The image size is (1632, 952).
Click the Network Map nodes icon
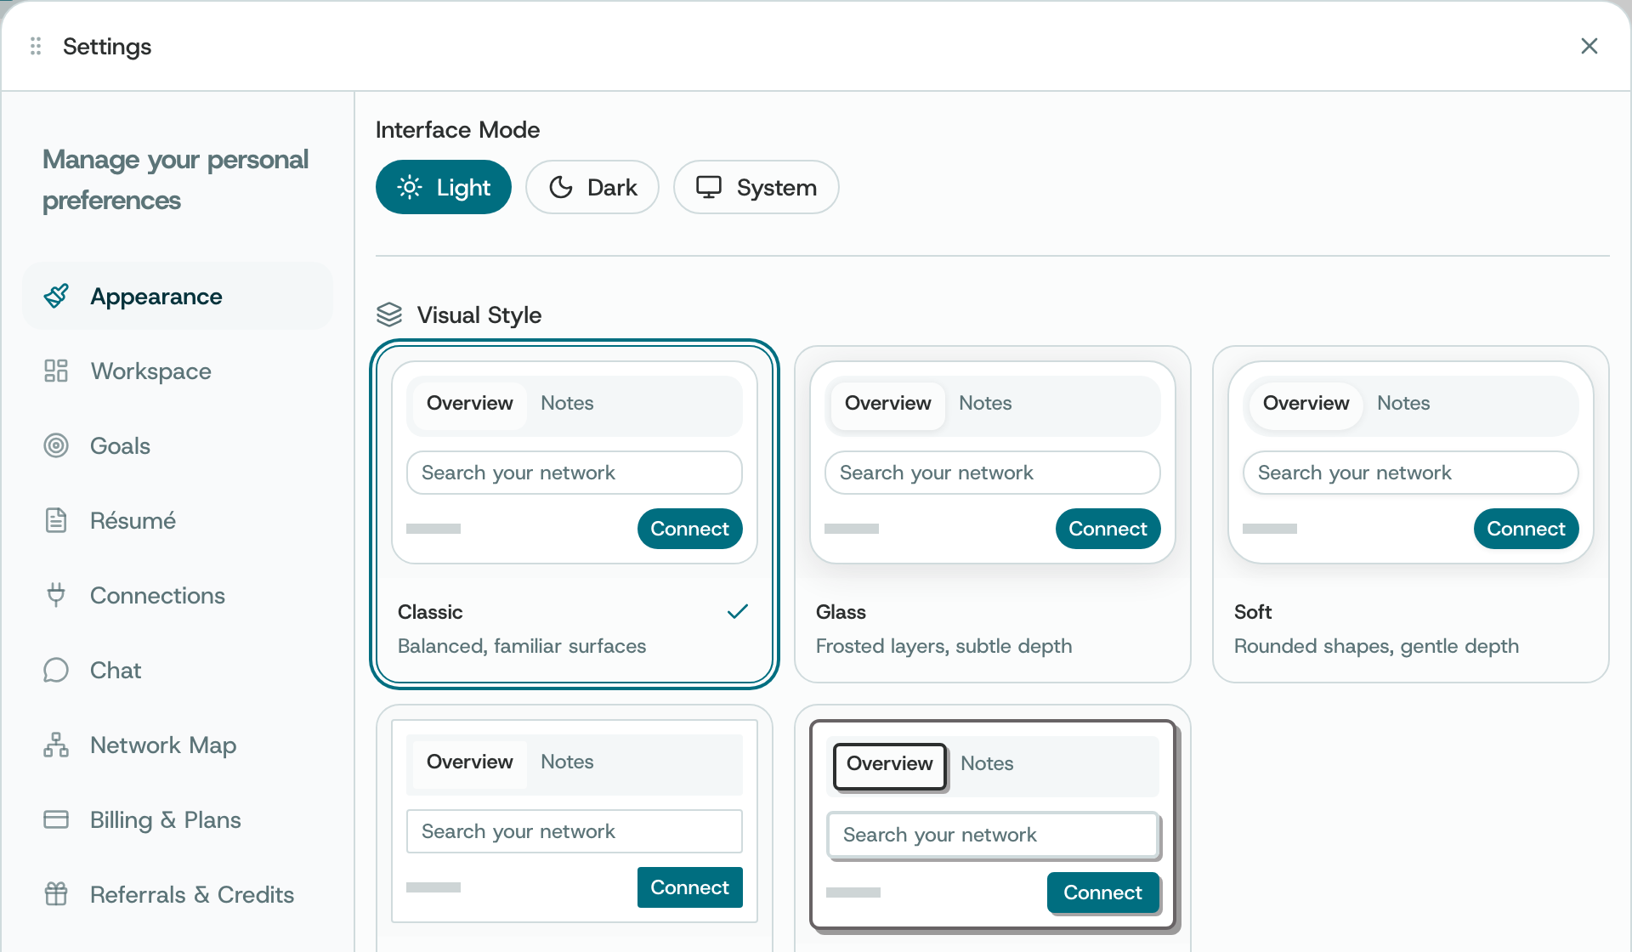[x=56, y=745]
